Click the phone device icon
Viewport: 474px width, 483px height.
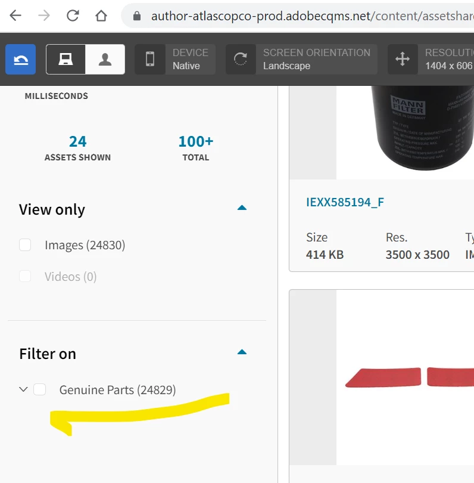(x=150, y=59)
